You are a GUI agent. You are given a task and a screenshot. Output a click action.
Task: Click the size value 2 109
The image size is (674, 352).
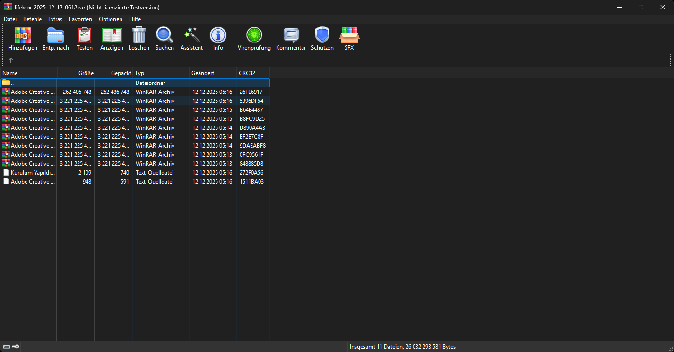pos(85,173)
